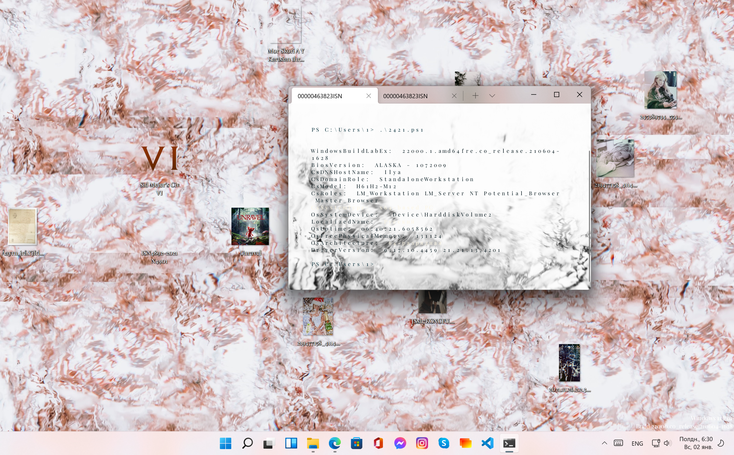Show hidden system tray icons

[x=604, y=443]
